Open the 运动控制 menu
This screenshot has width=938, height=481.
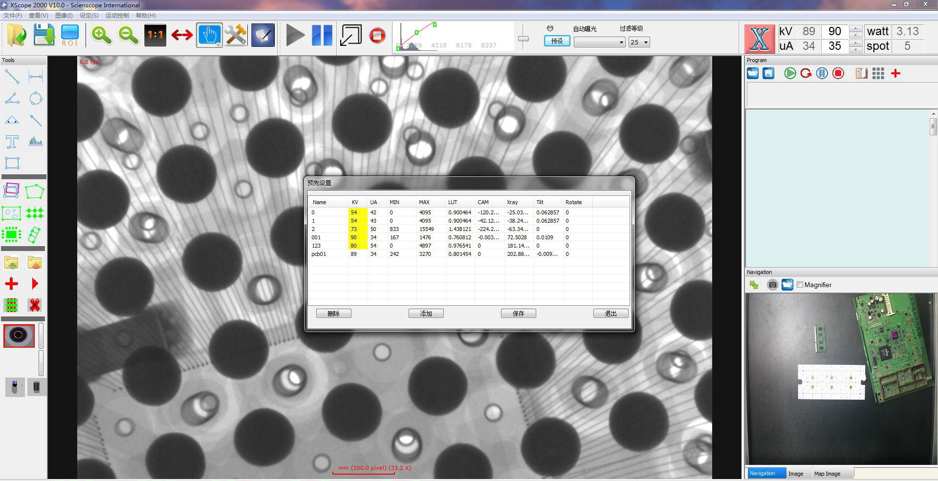click(x=117, y=16)
